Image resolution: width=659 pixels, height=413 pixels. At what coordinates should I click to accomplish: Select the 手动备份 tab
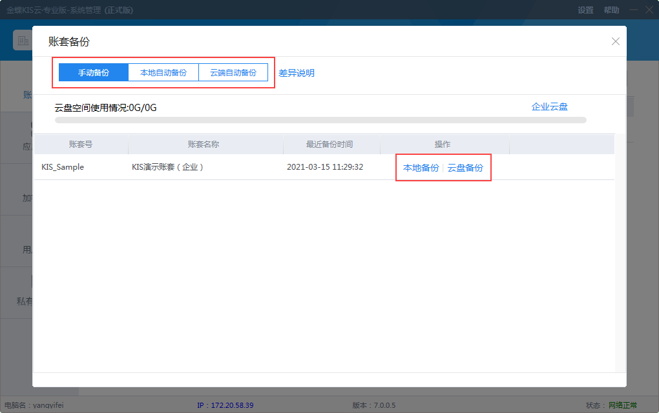[x=94, y=73]
